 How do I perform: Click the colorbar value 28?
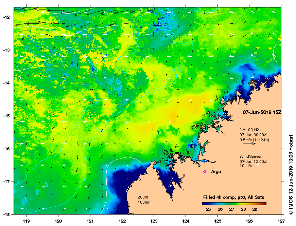coord(243,209)
